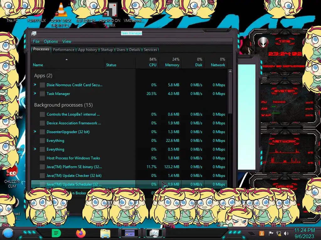Click the 20.5% CPU value for Task Manager
321x240 pixels.
click(x=151, y=94)
